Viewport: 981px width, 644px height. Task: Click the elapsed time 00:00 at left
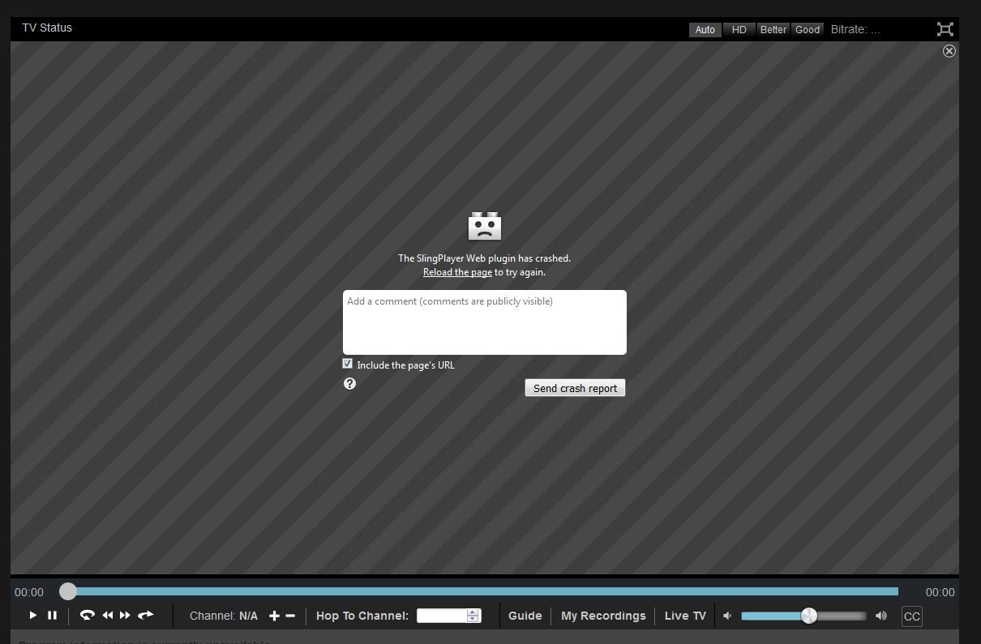click(x=29, y=592)
